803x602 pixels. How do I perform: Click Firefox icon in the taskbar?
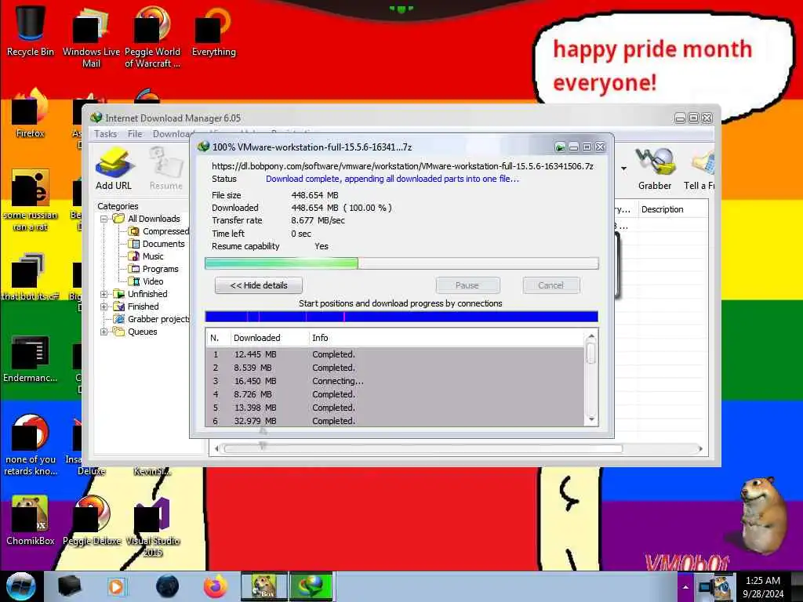[215, 586]
